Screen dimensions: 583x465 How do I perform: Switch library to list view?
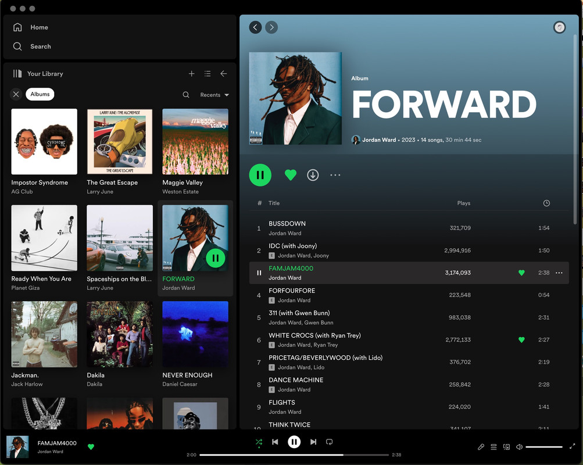(x=208, y=74)
